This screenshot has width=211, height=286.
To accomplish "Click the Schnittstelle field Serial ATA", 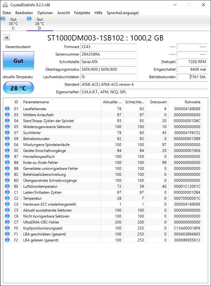I will coord(108,62).
